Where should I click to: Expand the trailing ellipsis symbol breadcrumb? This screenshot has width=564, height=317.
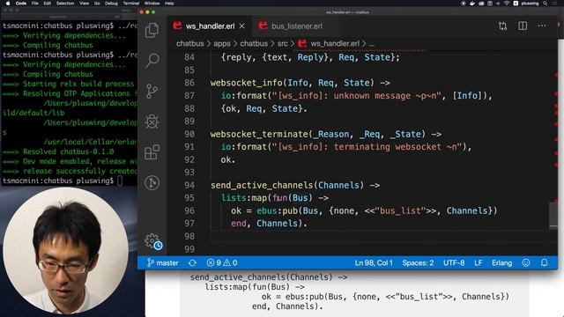click(372, 44)
